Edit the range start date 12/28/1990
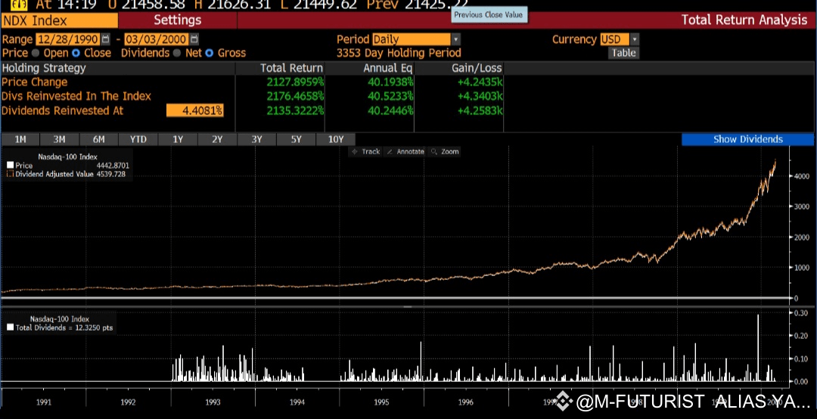Screen dimensions: 817x419 [68, 39]
